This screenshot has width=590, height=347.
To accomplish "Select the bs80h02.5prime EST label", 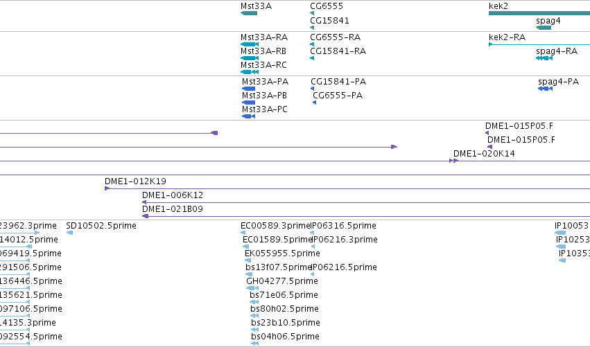I will click(x=284, y=310).
